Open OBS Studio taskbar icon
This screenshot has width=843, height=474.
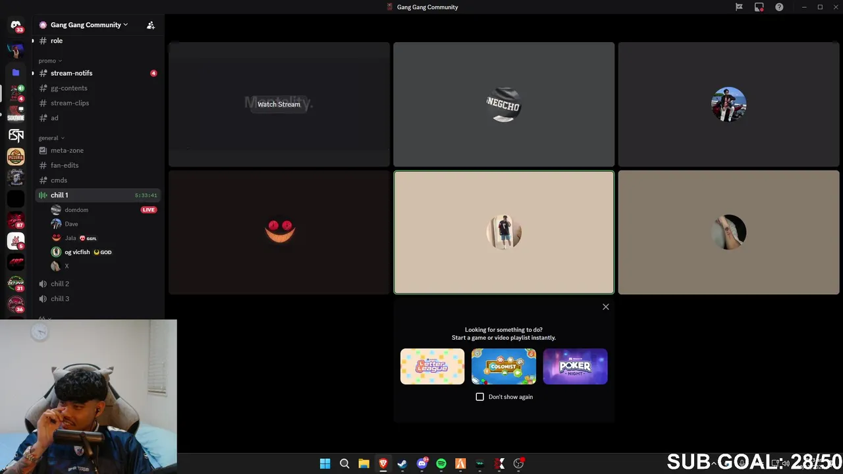pyautogui.click(x=519, y=463)
